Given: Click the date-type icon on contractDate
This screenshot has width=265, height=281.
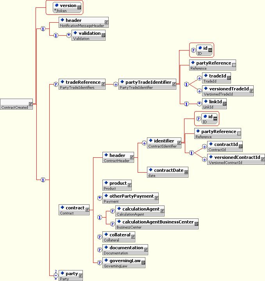Looking at the screenshot, I should (x=186, y=172).
